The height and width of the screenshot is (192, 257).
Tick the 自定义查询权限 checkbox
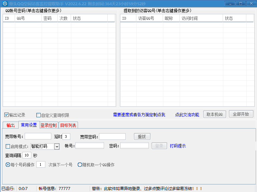pyautogui.click(x=38, y=115)
